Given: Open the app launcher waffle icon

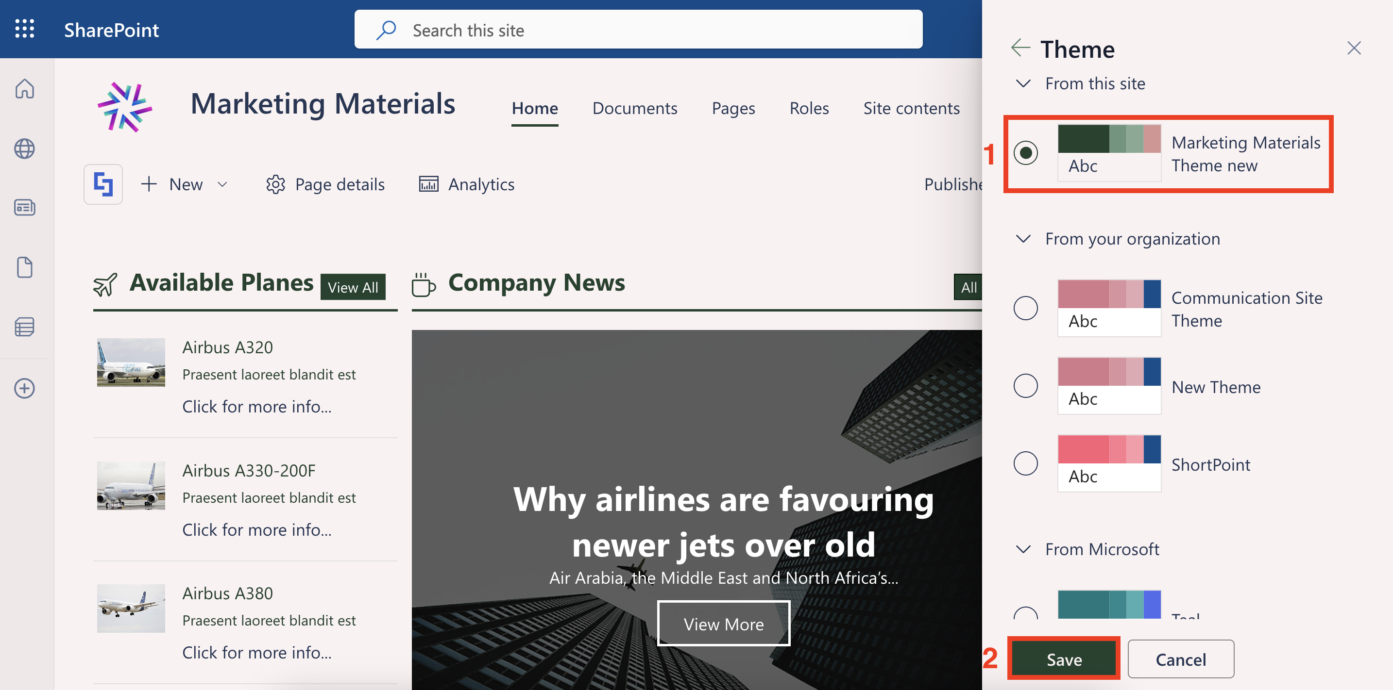Looking at the screenshot, I should pyautogui.click(x=24, y=29).
